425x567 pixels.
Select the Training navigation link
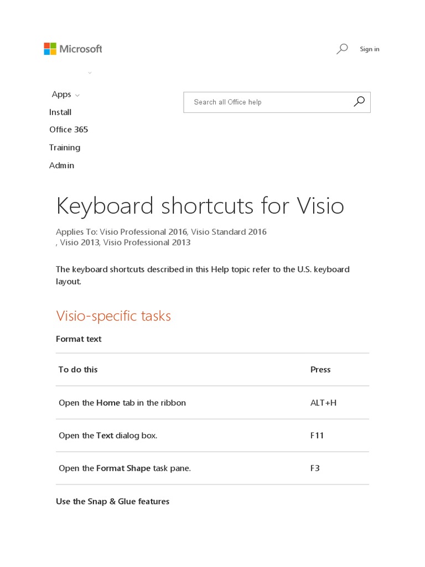click(65, 147)
